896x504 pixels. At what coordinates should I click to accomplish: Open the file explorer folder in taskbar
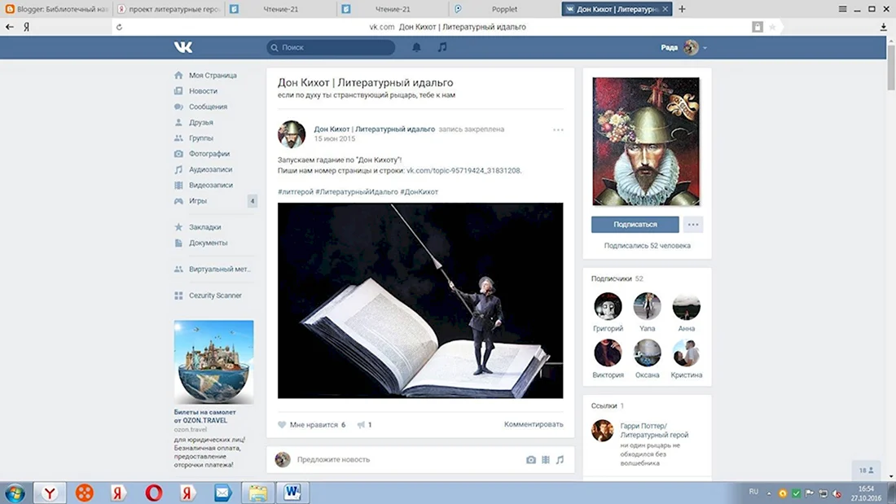pyautogui.click(x=257, y=493)
